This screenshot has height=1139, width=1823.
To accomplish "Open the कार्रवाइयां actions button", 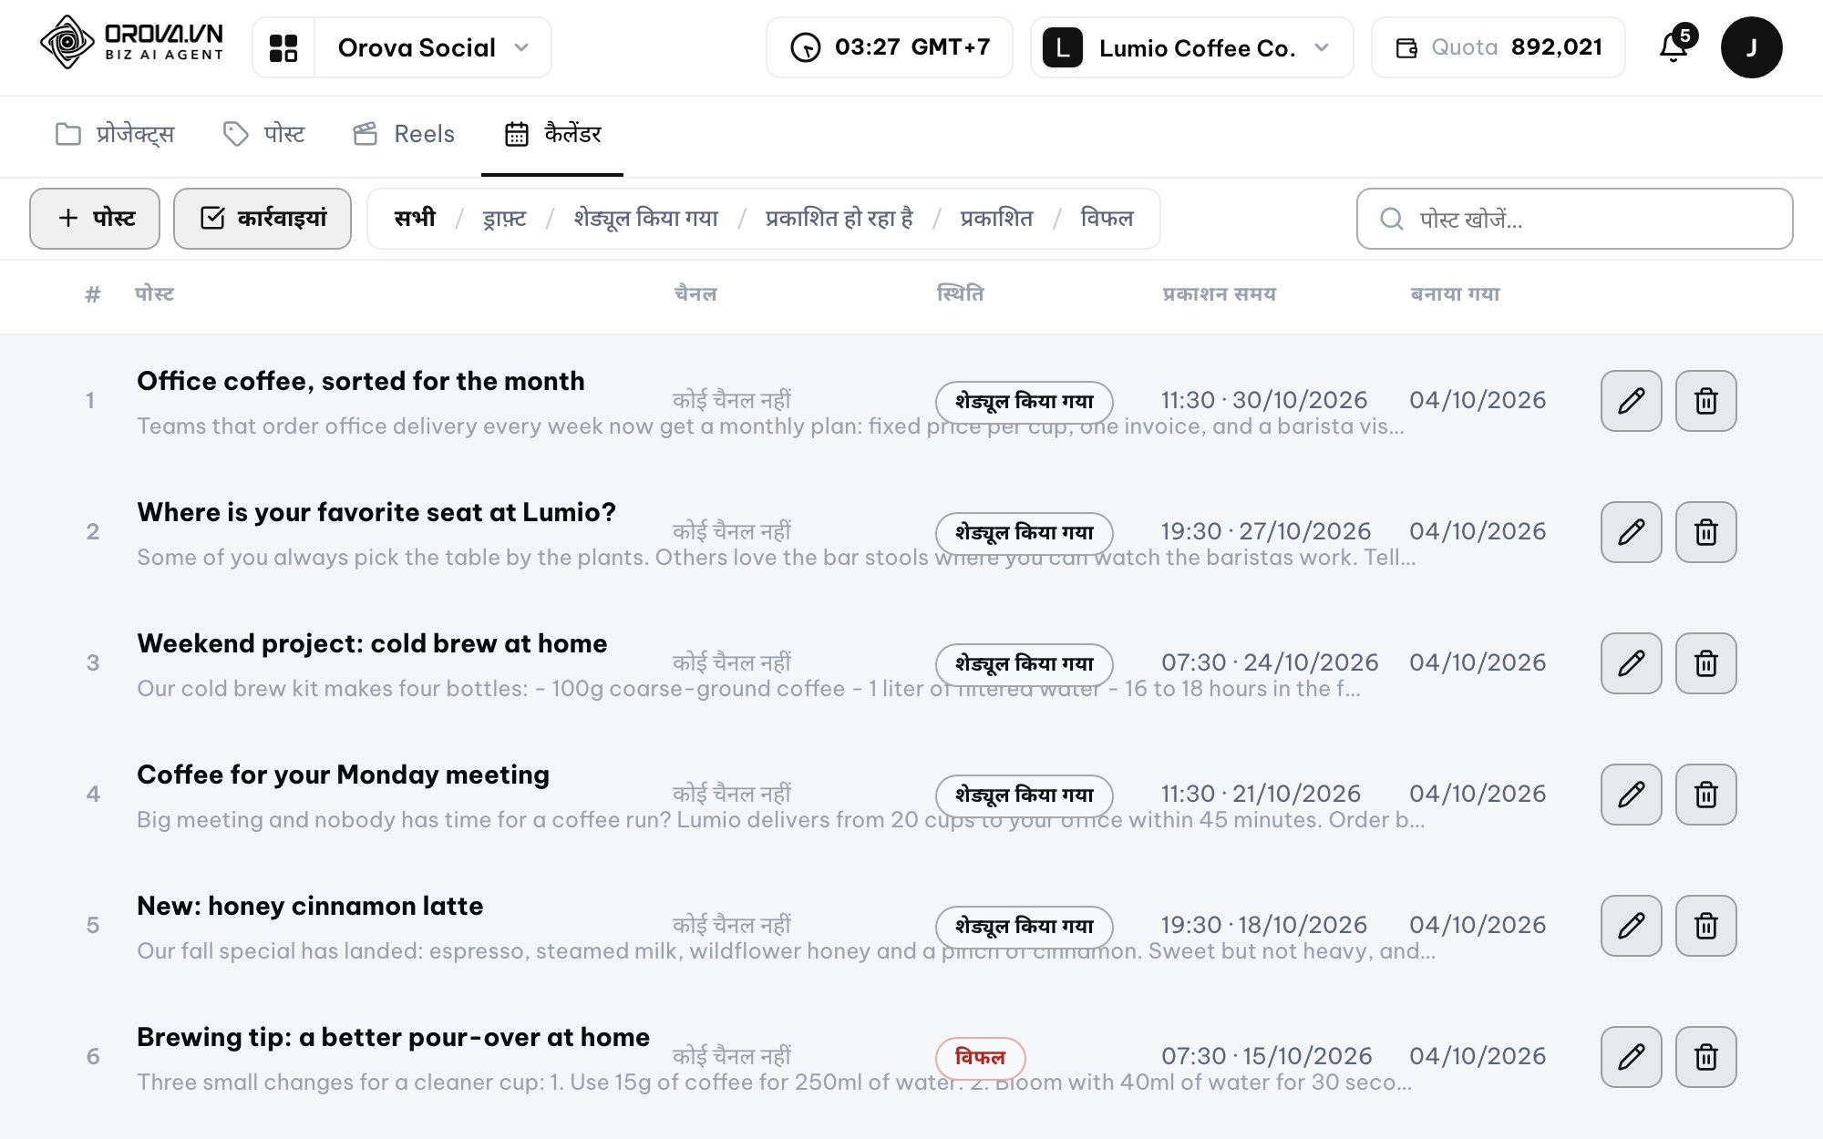I will pos(263,219).
